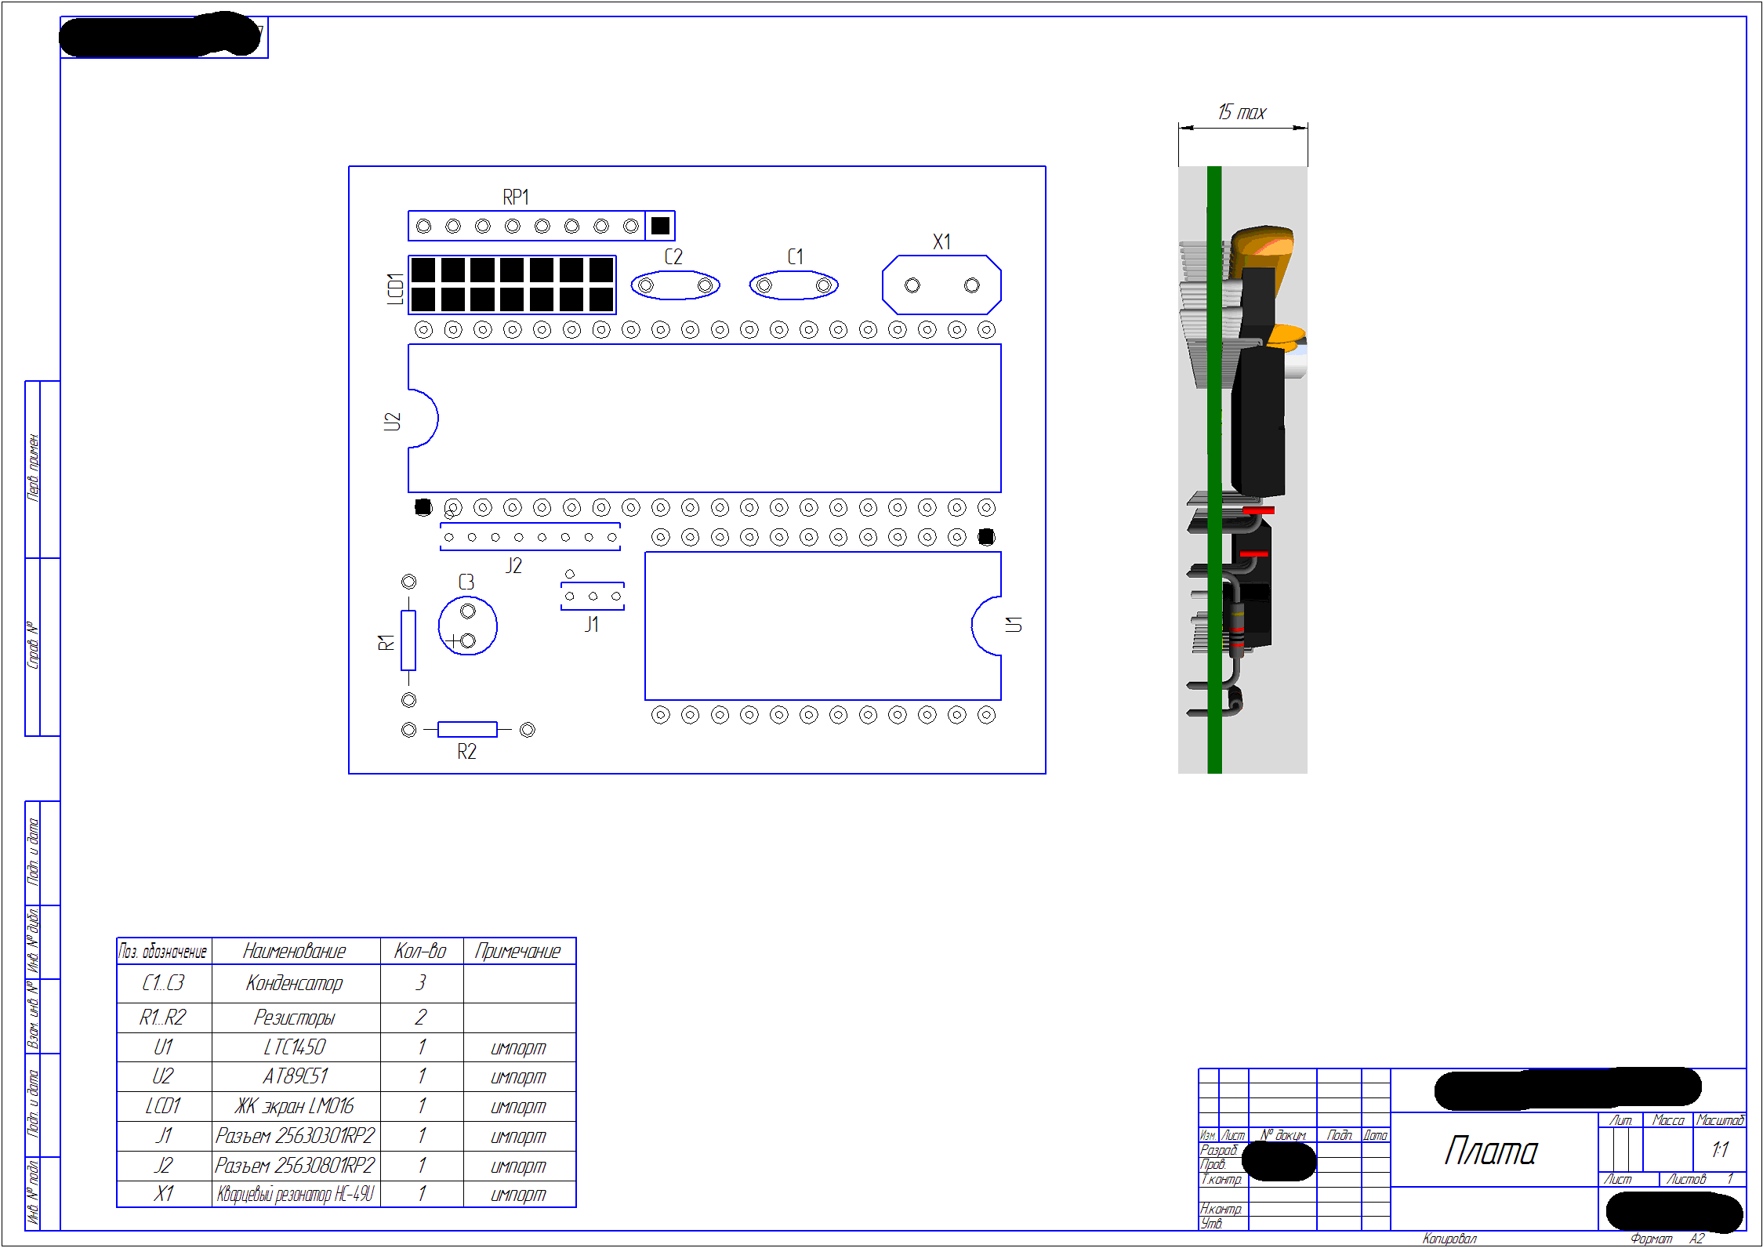Viewport: 1763px width, 1248px height.
Task: Click the 'Поз. обозначение' table header
Action: [x=163, y=952]
